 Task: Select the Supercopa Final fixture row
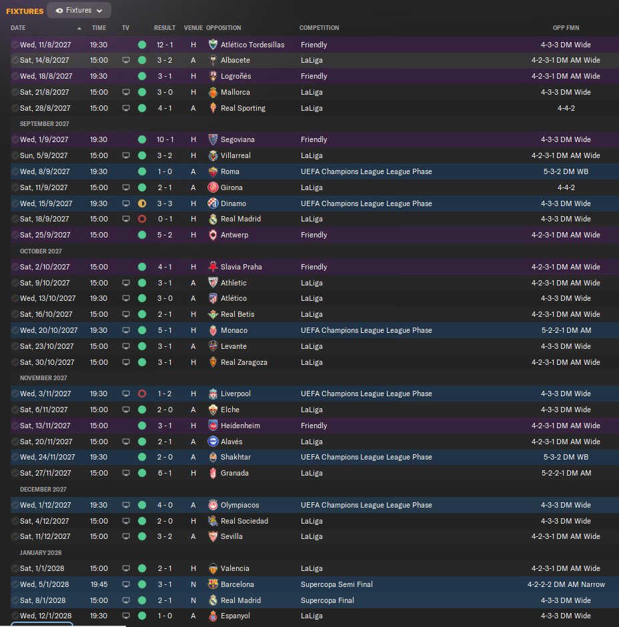(x=314, y=600)
